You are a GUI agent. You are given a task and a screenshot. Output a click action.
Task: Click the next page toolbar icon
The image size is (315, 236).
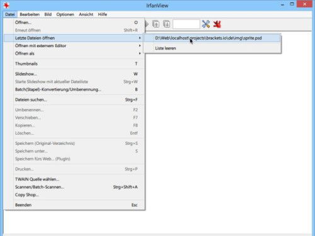click(x=167, y=24)
